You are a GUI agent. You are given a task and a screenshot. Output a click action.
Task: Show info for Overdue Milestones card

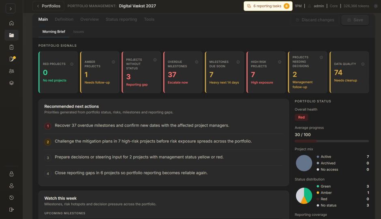point(197,62)
